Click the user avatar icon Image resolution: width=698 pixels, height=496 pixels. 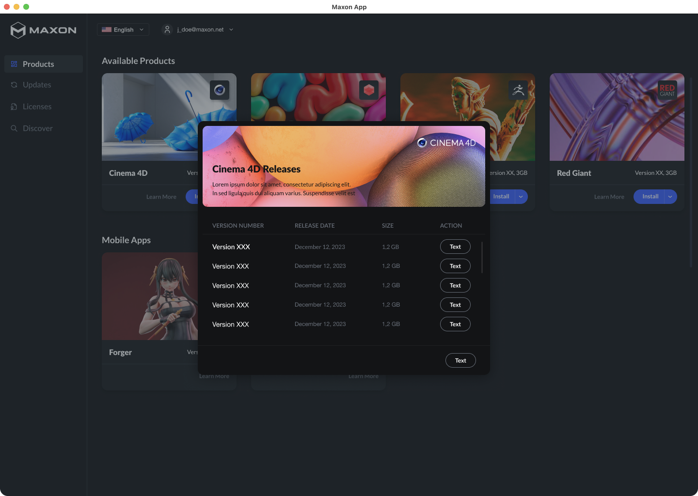coord(167,30)
